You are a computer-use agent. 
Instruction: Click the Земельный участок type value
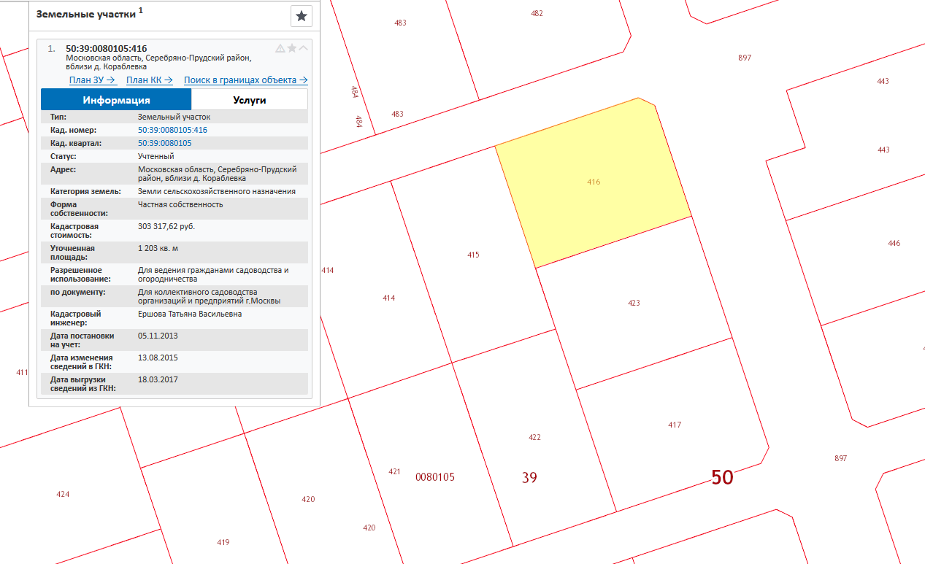(174, 117)
